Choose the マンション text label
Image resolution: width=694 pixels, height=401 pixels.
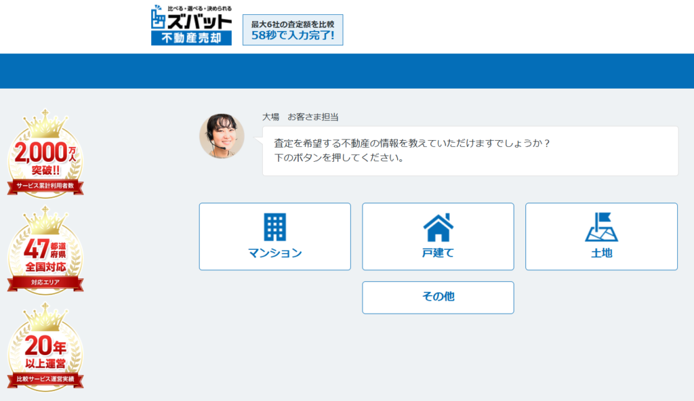[274, 253]
